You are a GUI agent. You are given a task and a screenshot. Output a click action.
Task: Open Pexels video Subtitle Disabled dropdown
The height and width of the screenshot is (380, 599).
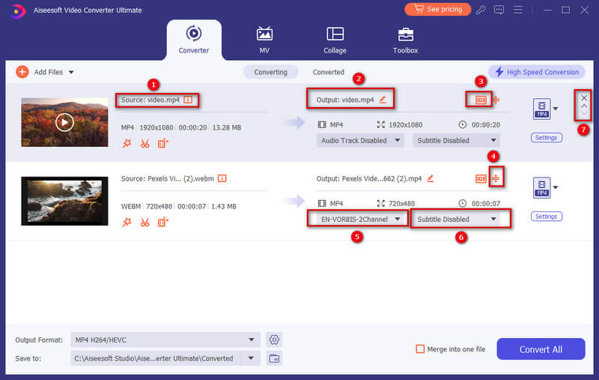[456, 219]
